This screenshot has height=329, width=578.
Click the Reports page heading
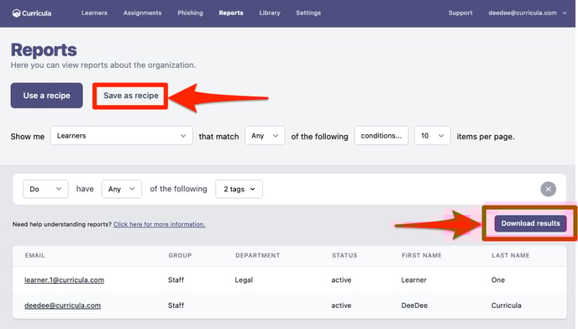click(44, 50)
